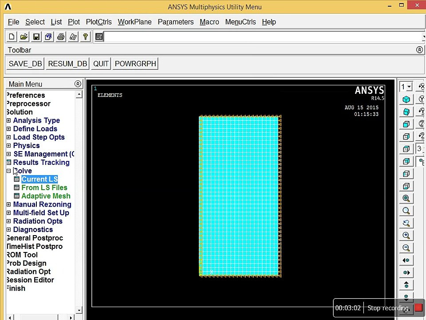Open the Select menu

pyautogui.click(x=35, y=22)
